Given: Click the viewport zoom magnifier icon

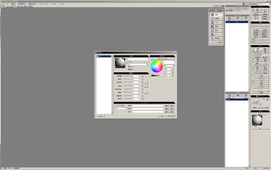Looking at the screenshot, I should [x=214, y=6].
